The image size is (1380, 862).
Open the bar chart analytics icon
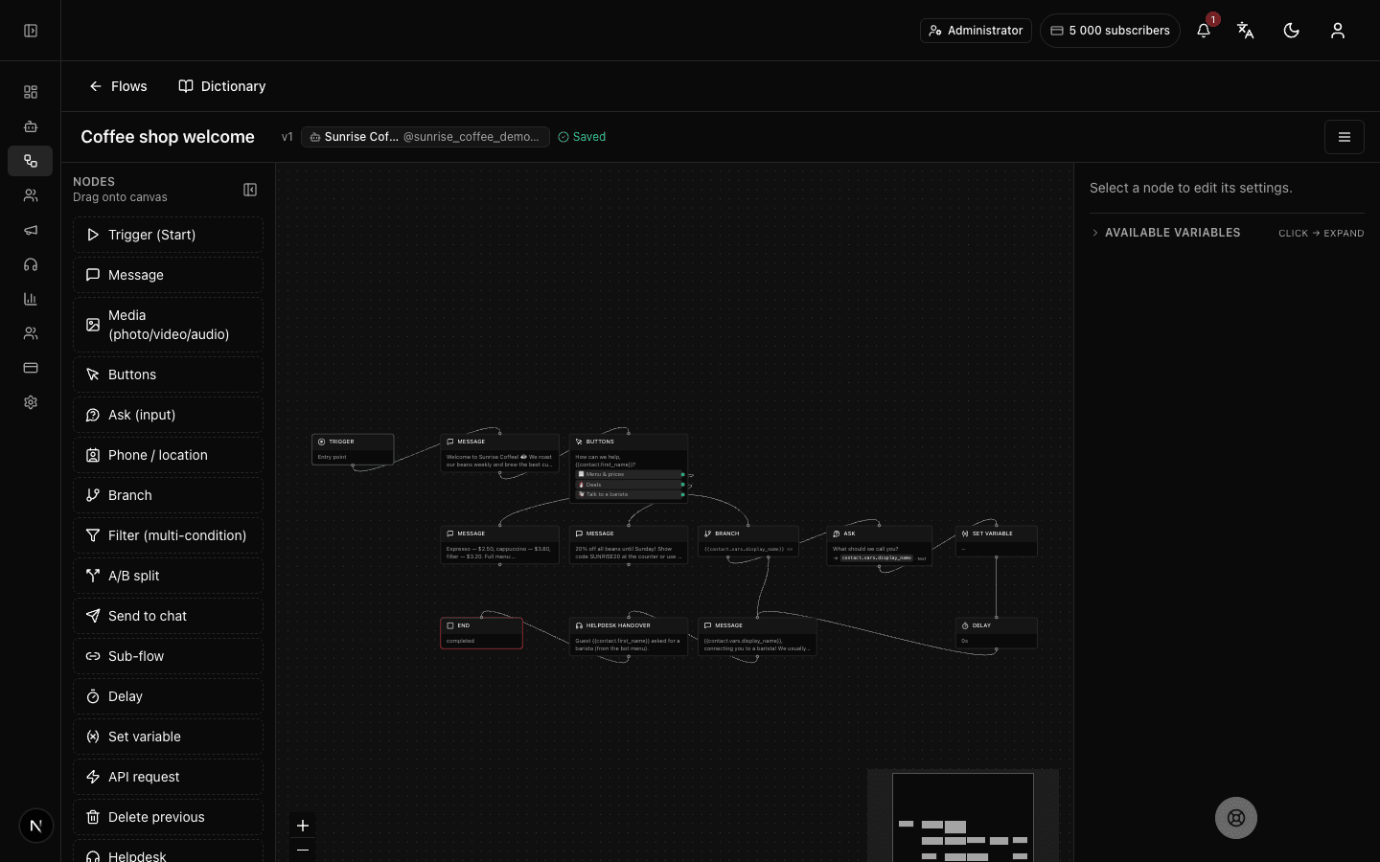(31, 299)
